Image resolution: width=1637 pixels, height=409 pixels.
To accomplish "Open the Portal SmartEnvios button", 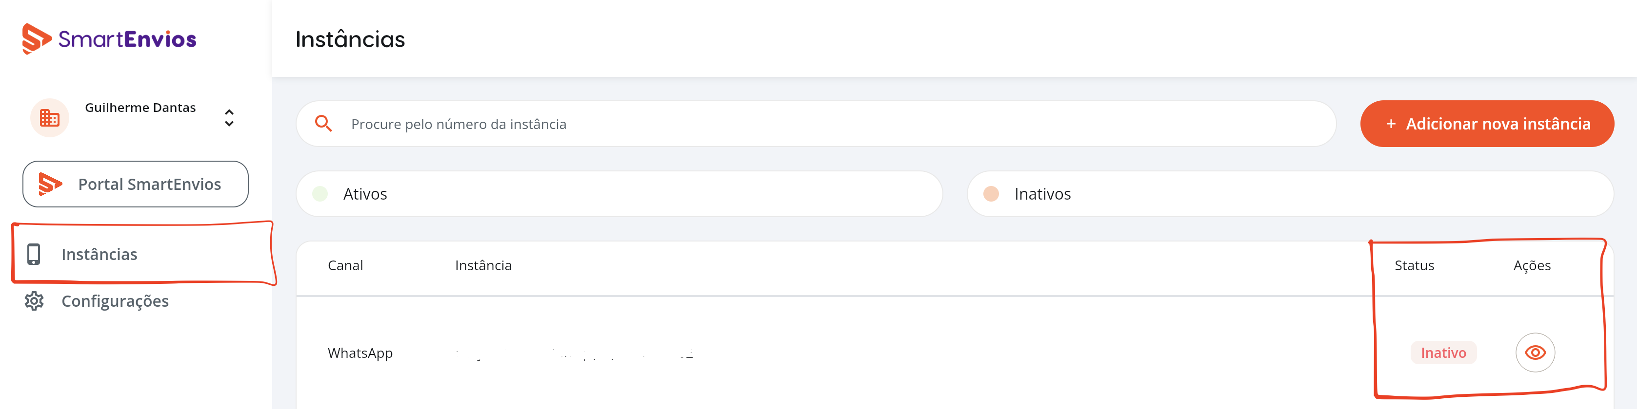I will click(135, 184).
